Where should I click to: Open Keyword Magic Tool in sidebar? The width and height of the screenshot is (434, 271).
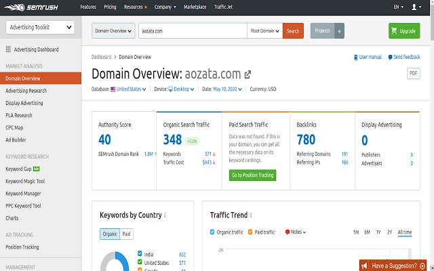click(x=25, y=181)
